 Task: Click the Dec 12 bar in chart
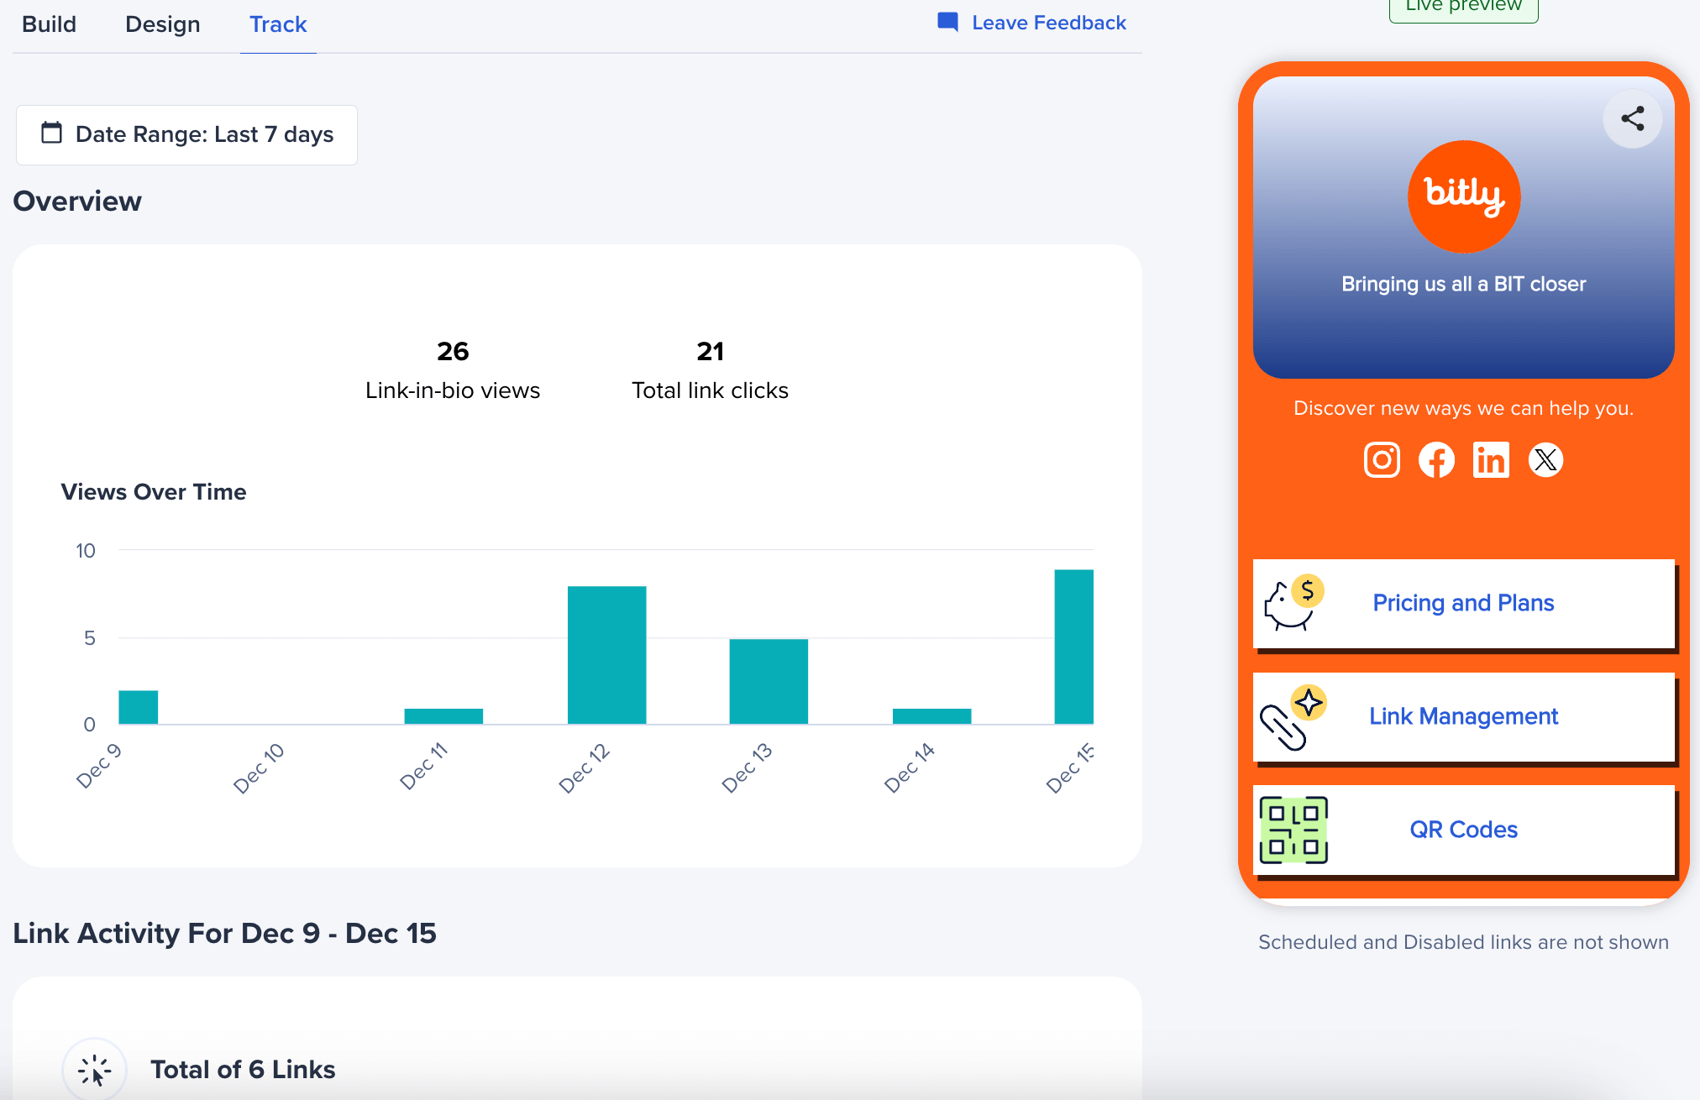[606, 655]
